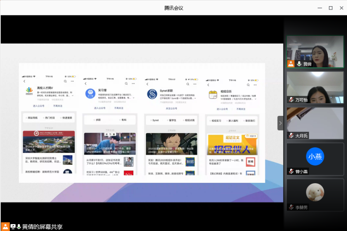Click back arrow in 校招日历 screen
The height and width of the screenshot is (231, 347).
208,85
